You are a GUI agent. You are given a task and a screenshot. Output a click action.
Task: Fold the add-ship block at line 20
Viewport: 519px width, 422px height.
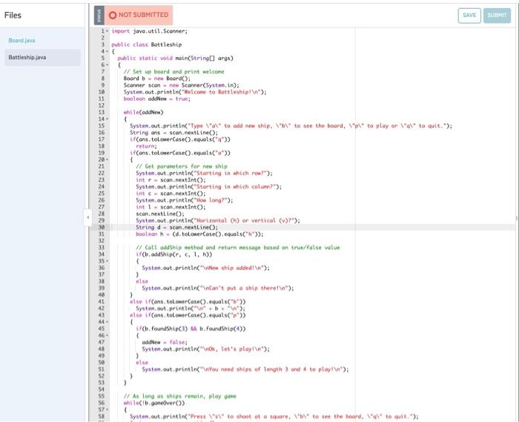(108, 159)
